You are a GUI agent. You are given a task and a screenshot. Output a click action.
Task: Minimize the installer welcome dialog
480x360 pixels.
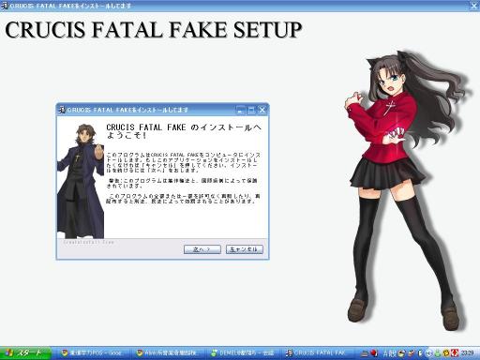pos(240,110)
